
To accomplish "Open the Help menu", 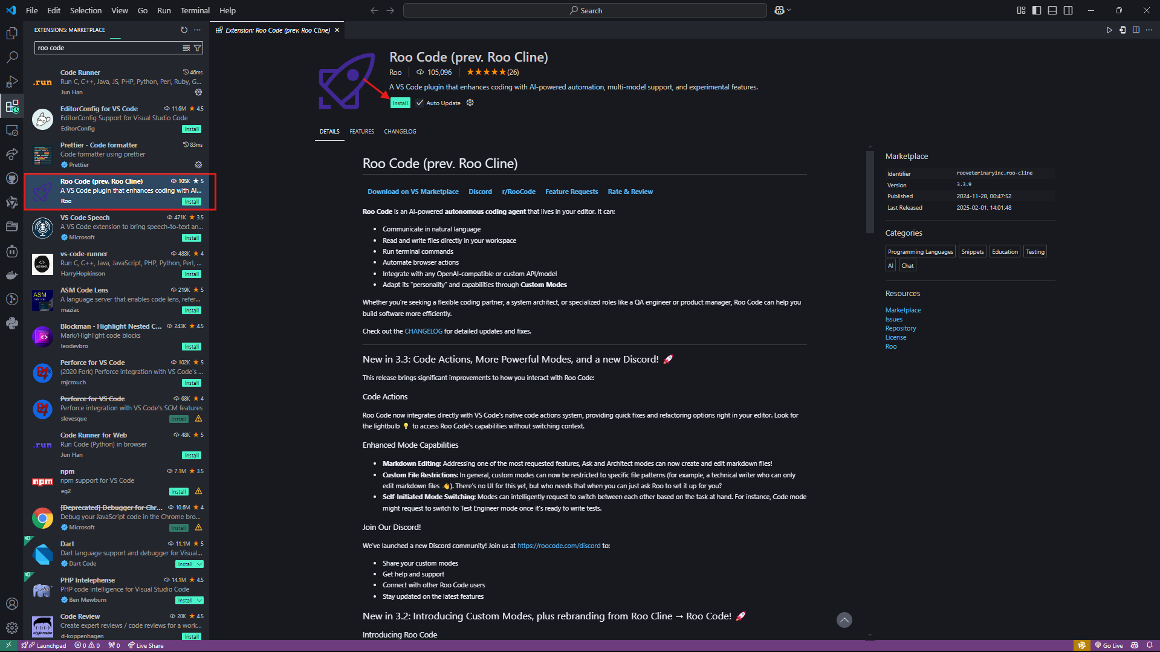I will pos(227,10).
